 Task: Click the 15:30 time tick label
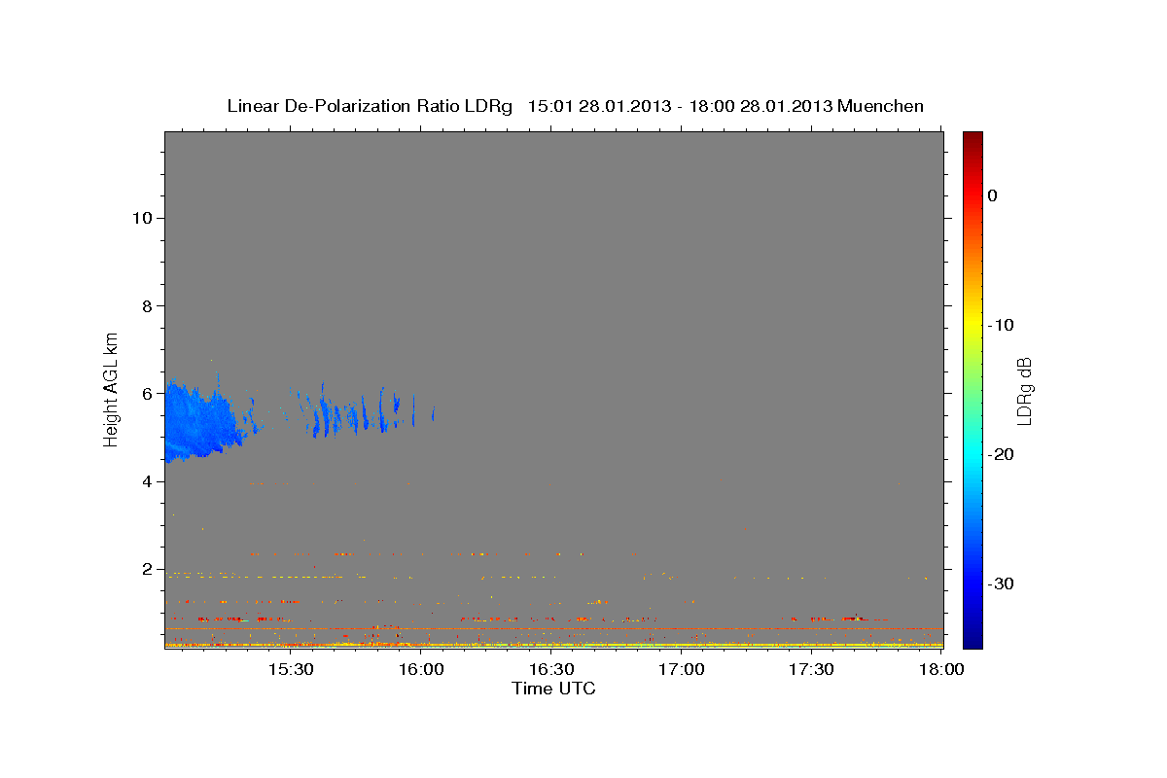pyautogui.click(x=289, y=669)
